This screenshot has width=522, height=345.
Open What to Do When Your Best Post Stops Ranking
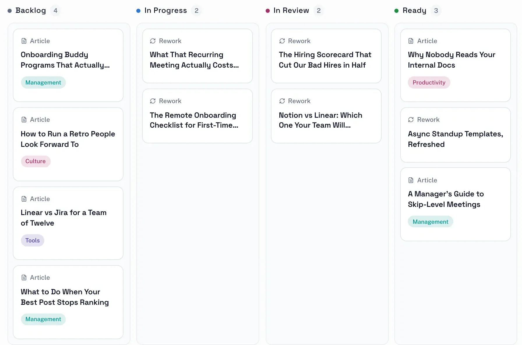65,297
